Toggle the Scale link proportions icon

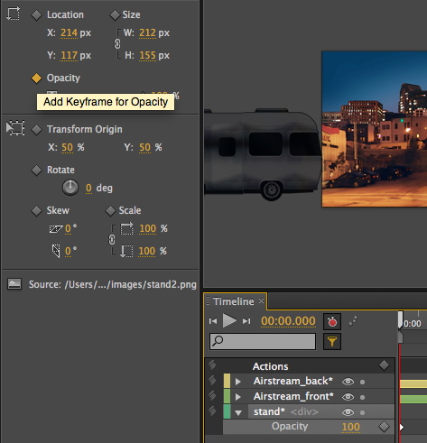(112, 240)
